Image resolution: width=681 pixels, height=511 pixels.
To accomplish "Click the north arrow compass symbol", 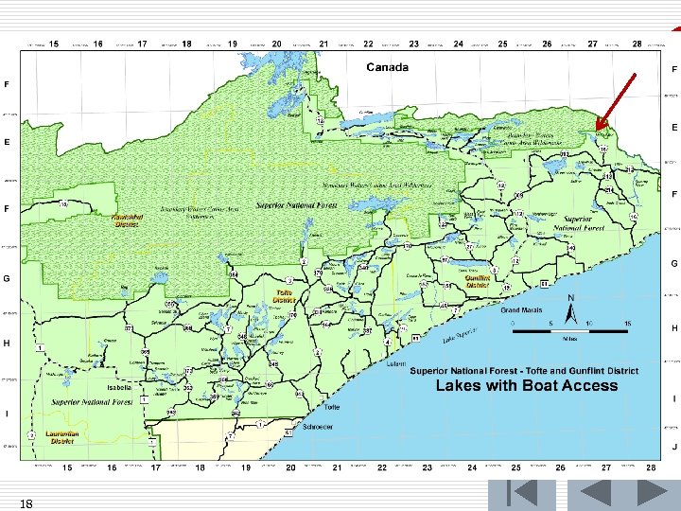I will click(571, 309).
